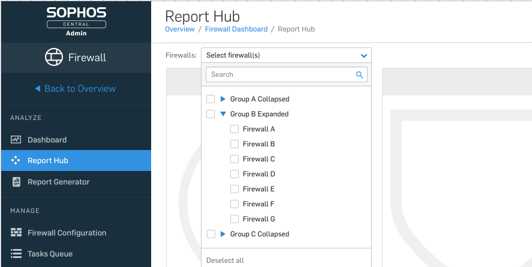This screenshot has height=267, width=532.
Task: Click into the firewall Search field
Action: tap(286, 74)
